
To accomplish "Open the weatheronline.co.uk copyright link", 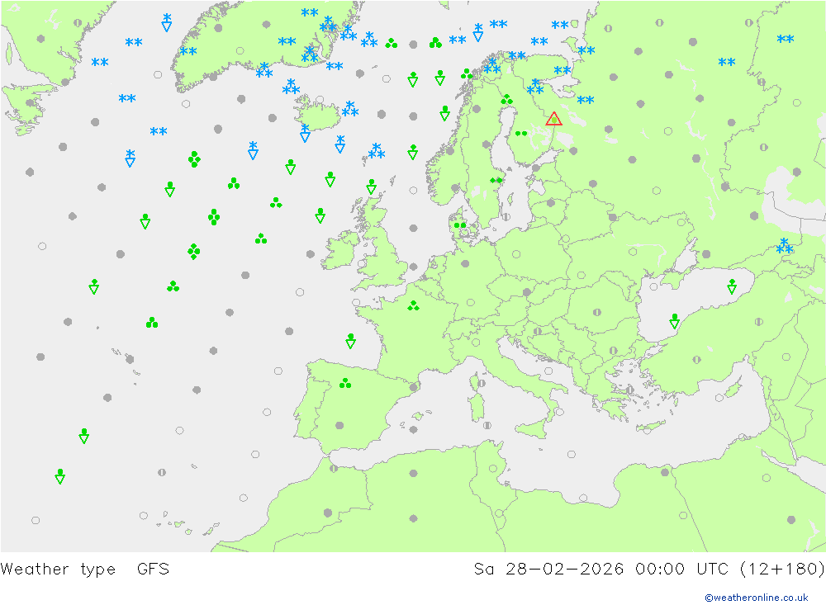I will pyautogui.click(x=757, y=598).
